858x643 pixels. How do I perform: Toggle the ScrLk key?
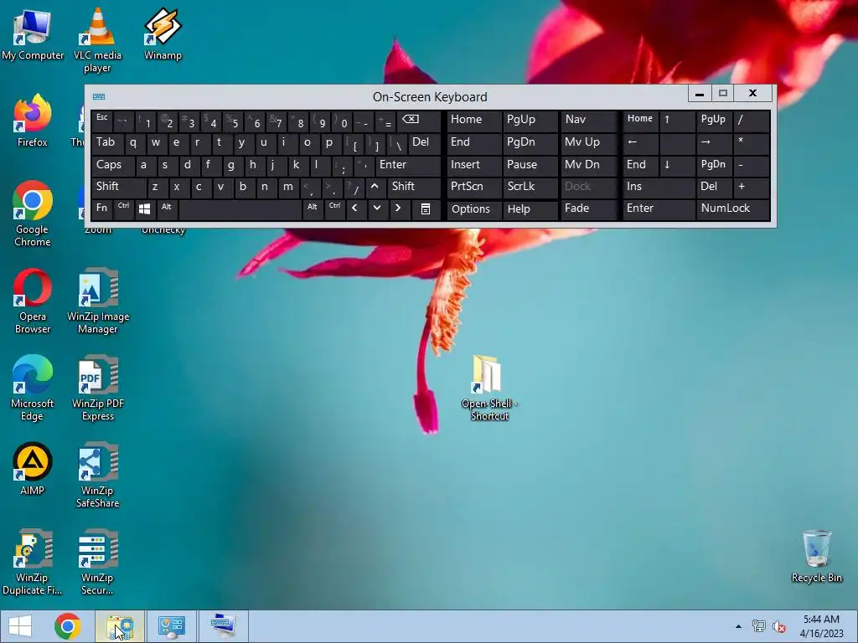coord(530,187)
